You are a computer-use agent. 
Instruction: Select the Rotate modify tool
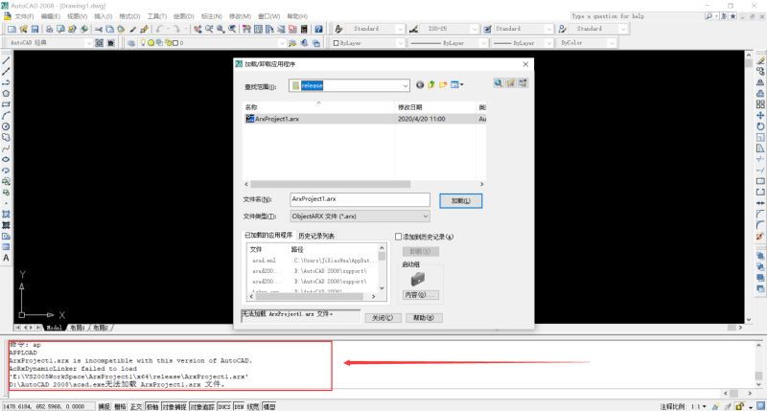(x=760, y=126)
